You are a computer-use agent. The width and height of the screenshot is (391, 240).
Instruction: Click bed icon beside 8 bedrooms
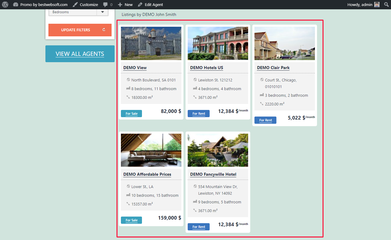(x=128, y=88)
